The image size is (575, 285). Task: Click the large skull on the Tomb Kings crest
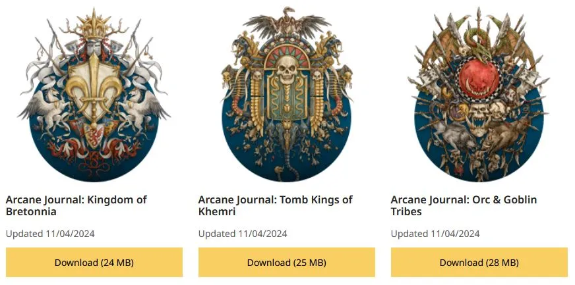(x=287, y=70)
